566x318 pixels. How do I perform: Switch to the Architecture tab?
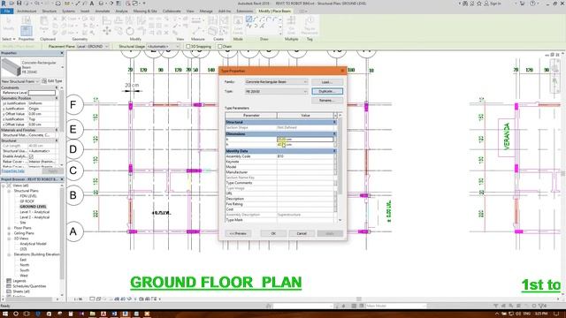(27, 11)
